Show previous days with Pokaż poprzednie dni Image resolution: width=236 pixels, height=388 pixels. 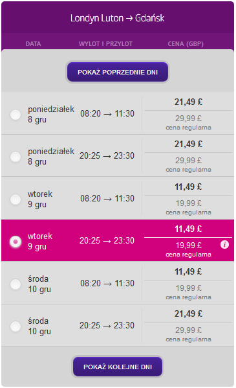point(118,72)
